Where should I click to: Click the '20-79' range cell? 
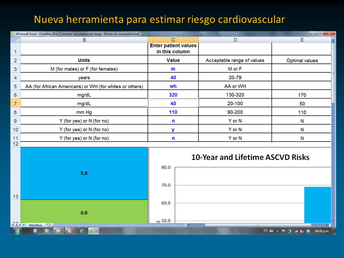tap(235, 77)
